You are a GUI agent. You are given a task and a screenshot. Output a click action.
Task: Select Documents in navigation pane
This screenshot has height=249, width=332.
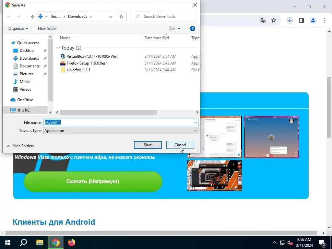coord(27,66)
